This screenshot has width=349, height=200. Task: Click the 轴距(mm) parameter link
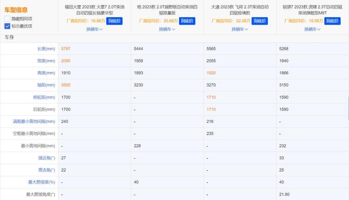click(46, 85)
